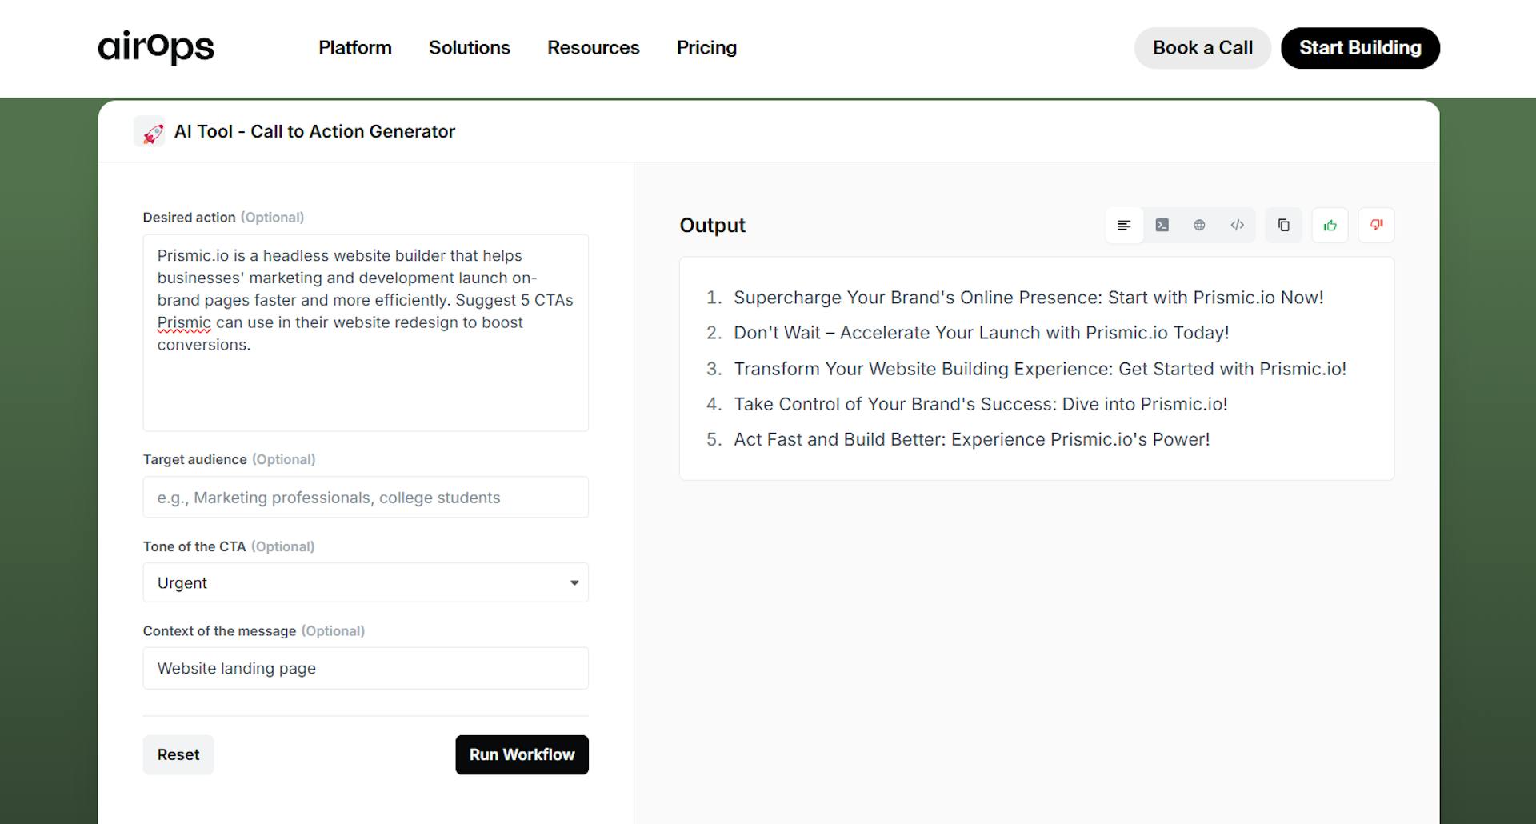Screen dimensions: 1536x824
Task: Open the web preview view with globe icon
Action: (x=1199, y=225)
